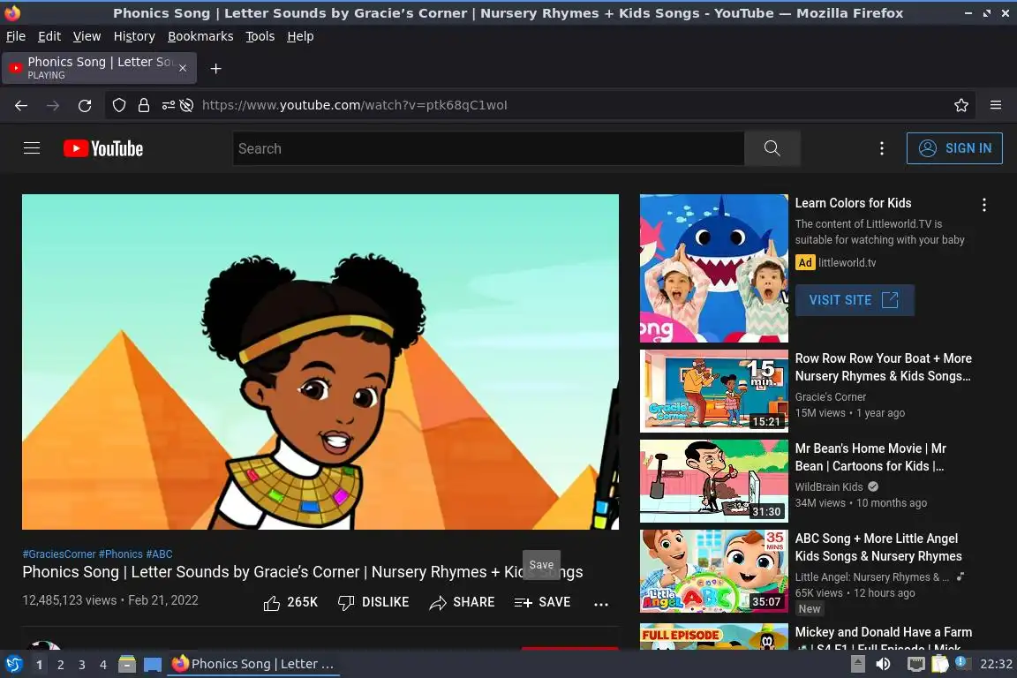Open YouTube guide hamburger menu

coord(32,148)
